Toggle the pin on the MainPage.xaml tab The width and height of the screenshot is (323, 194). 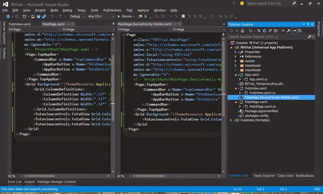pos(68,24)
